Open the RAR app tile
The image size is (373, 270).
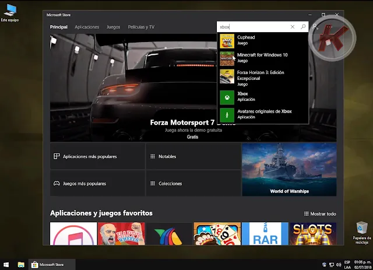coord(265,234)
